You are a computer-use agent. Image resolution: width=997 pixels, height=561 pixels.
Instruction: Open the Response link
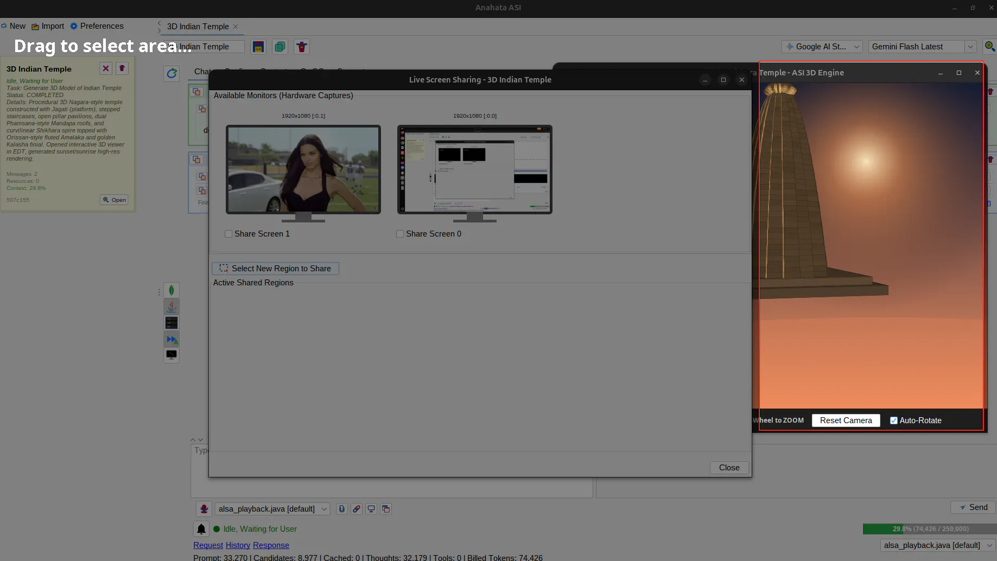[271, 545]
